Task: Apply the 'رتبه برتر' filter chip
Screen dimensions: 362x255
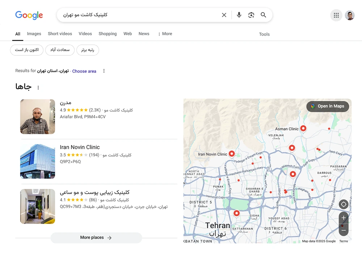Action: pyautogui.click(x=88, y=50)
